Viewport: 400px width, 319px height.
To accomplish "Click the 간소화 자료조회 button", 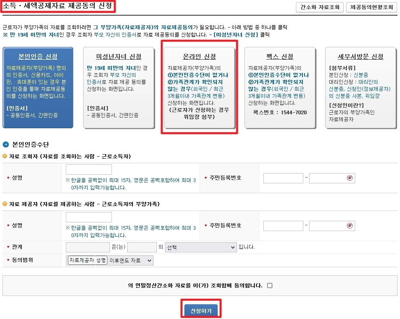I will [x=320, y=7].
